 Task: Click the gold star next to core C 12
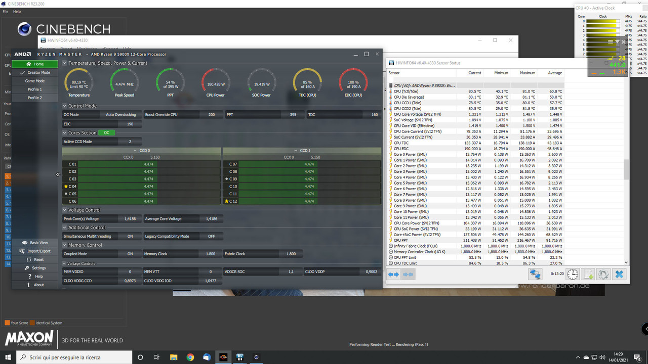pyautogui.click(x=227, y=201)
